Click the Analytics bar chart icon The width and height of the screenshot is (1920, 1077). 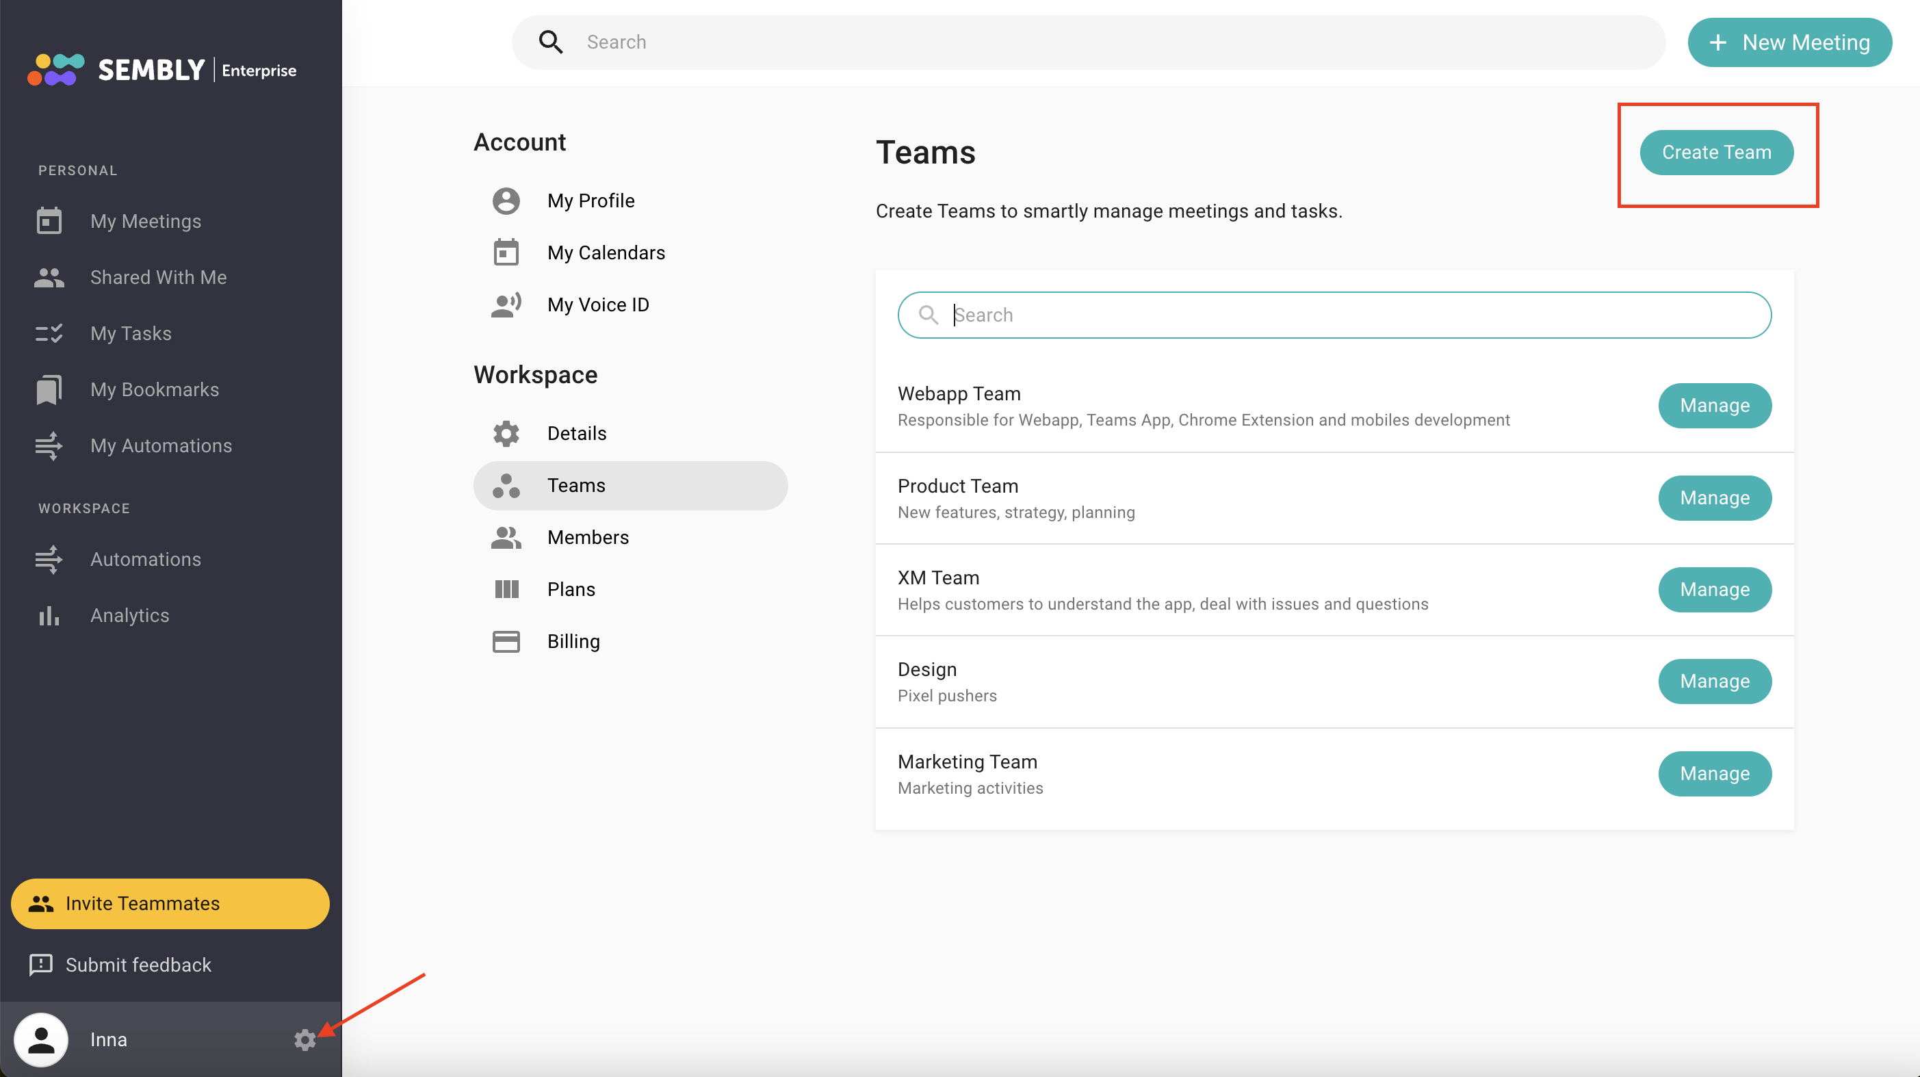click(49, 616)
